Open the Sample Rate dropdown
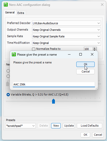Image resolution: width=107 pixels, height=141 pixels. pyautogui.click(x=66, y=36)
